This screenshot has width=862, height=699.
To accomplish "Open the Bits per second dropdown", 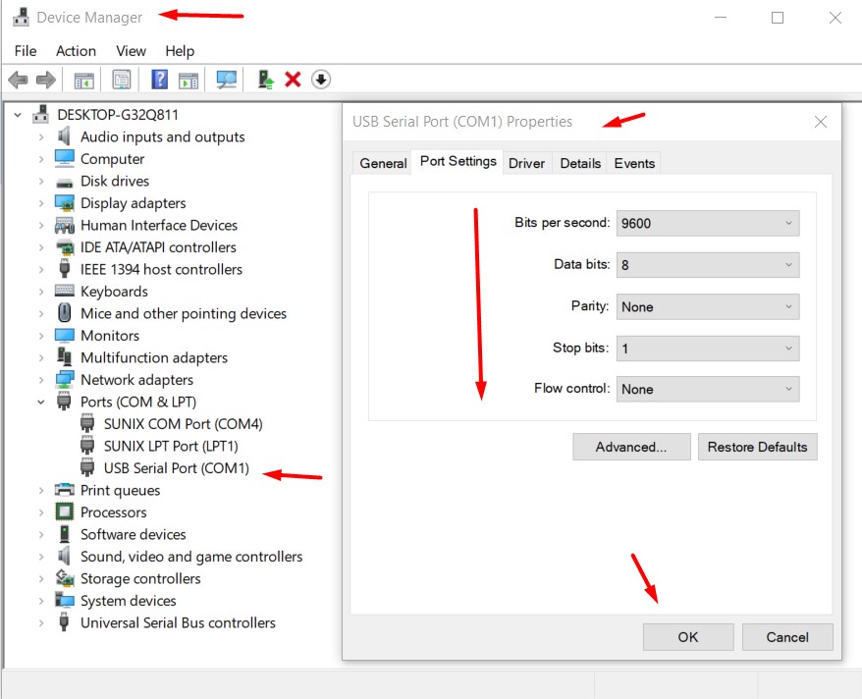I will (708, 223).
